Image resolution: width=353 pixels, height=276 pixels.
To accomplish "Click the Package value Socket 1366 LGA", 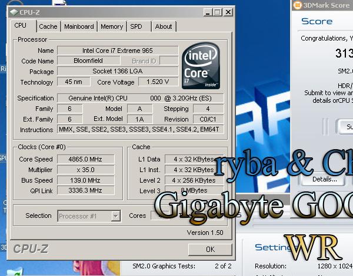I will (118, 71).
